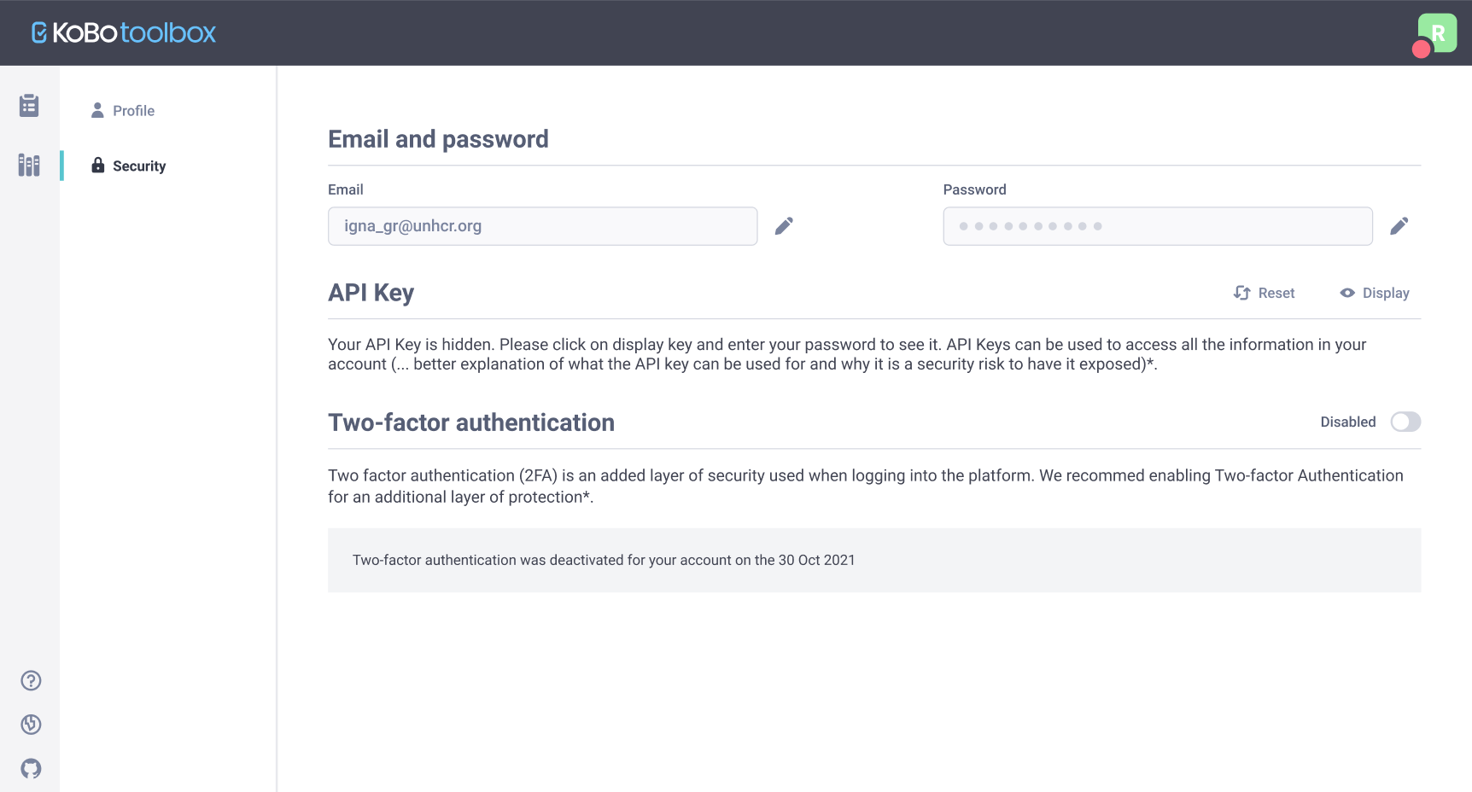Viewport: 1472px width, 792px height.
Task: Edit the Password using the pencil icon
Action: pyautogui.click(x=1399, y=225)
